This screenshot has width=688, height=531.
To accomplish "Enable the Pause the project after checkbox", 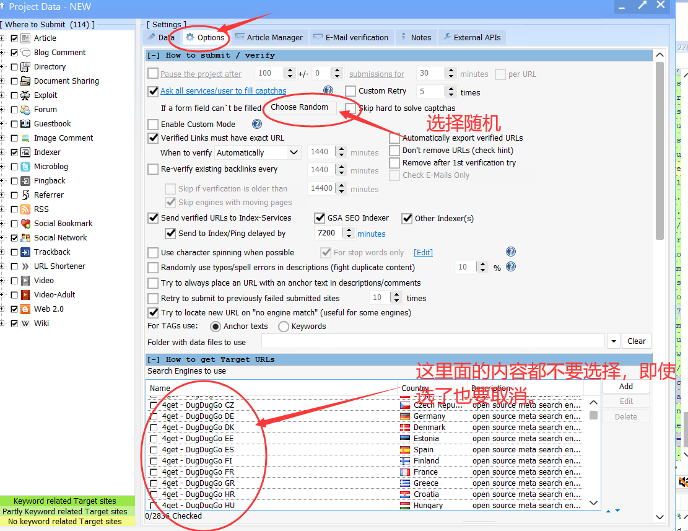I will 152,73.
